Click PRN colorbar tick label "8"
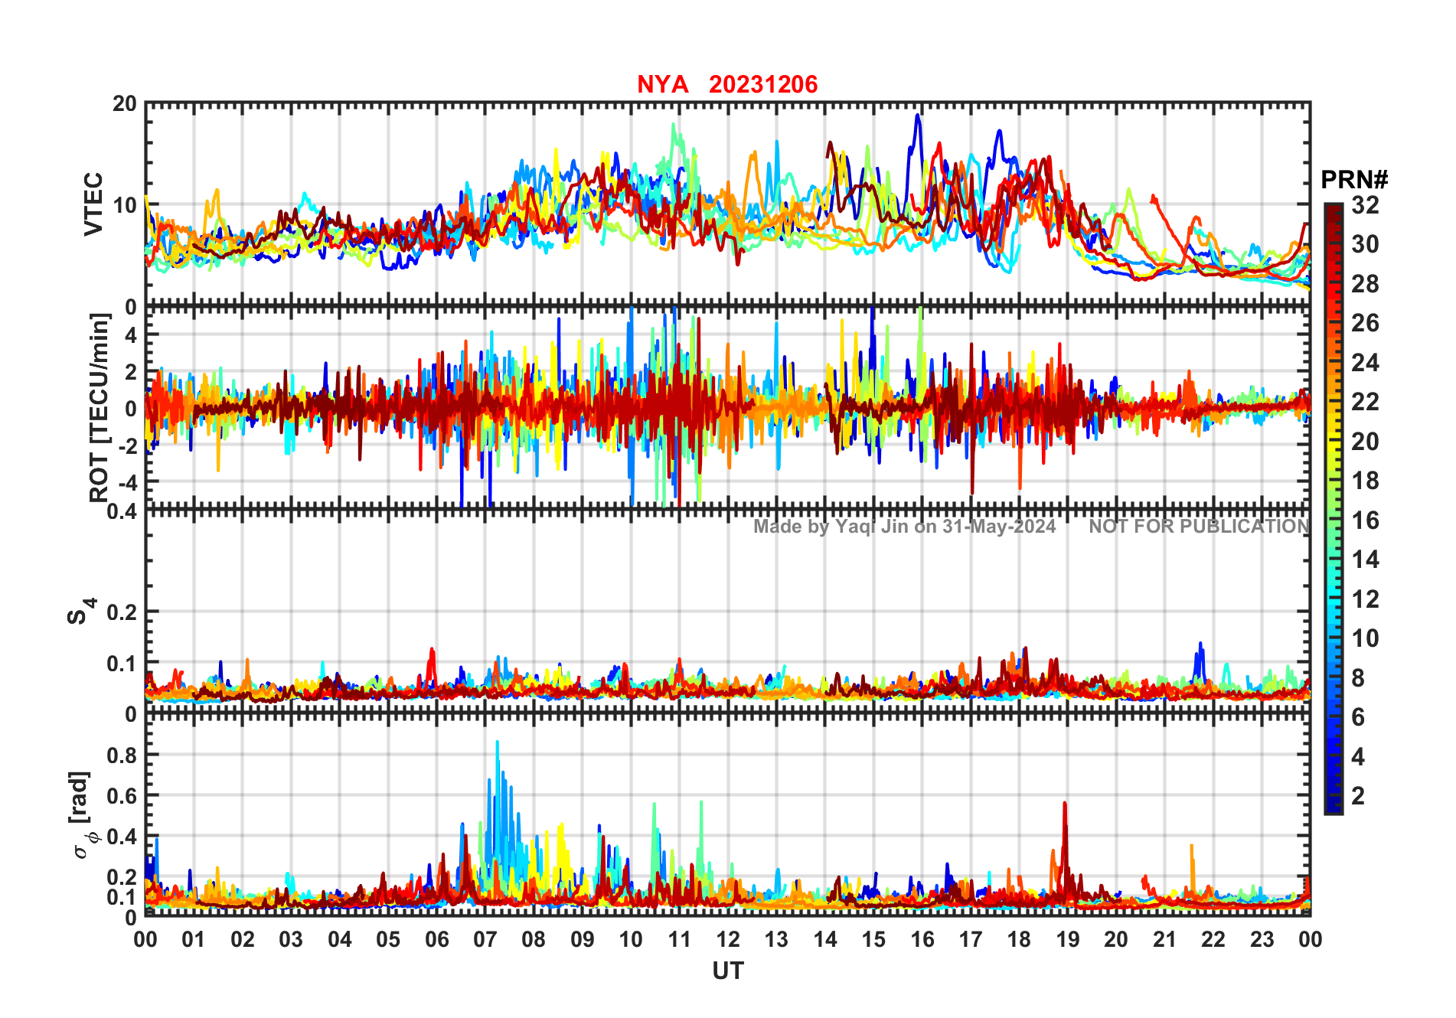The height and width of the screenshot is (1018, 1456). point(1358,677)
